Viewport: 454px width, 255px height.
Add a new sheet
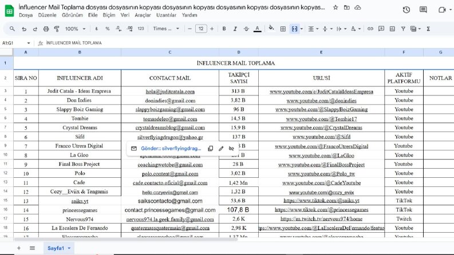click(19, 248)
